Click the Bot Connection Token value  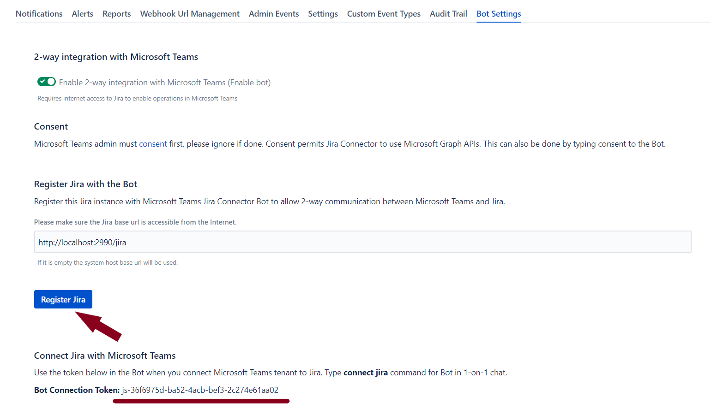pyautogui.click(x=200, y=390)
